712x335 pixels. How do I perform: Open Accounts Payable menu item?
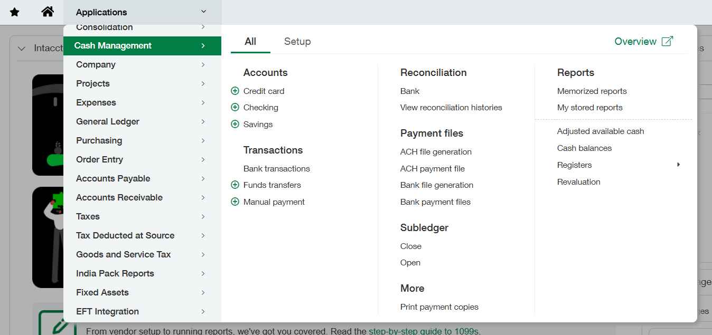113,178
